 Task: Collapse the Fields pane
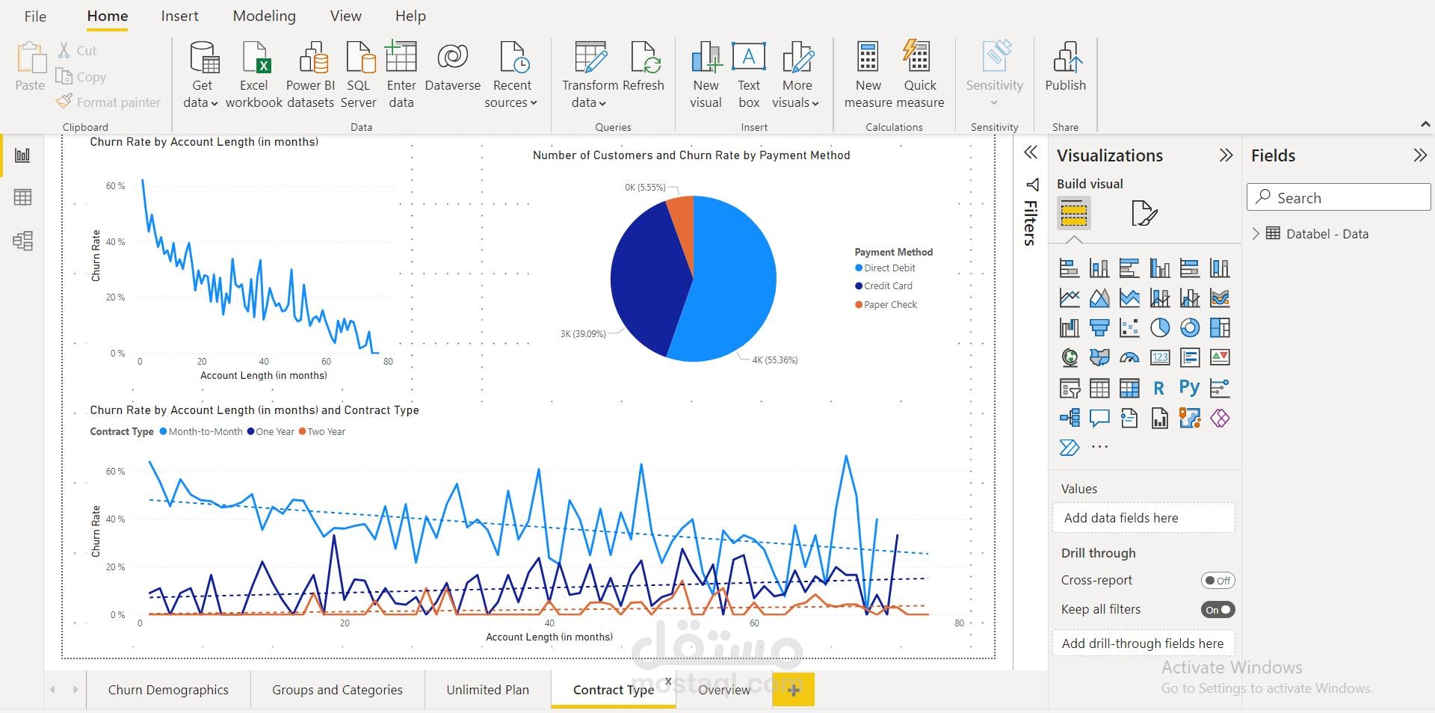coord(1420,155)
